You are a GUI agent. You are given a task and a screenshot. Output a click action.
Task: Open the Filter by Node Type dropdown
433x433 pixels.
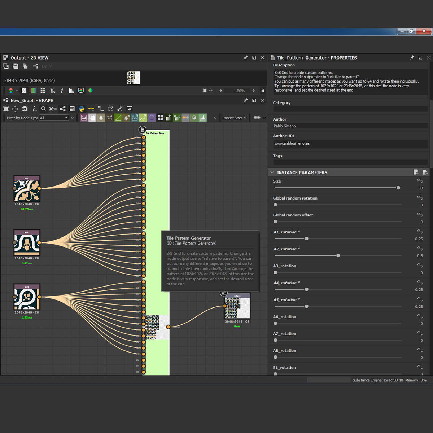(54, 118)
